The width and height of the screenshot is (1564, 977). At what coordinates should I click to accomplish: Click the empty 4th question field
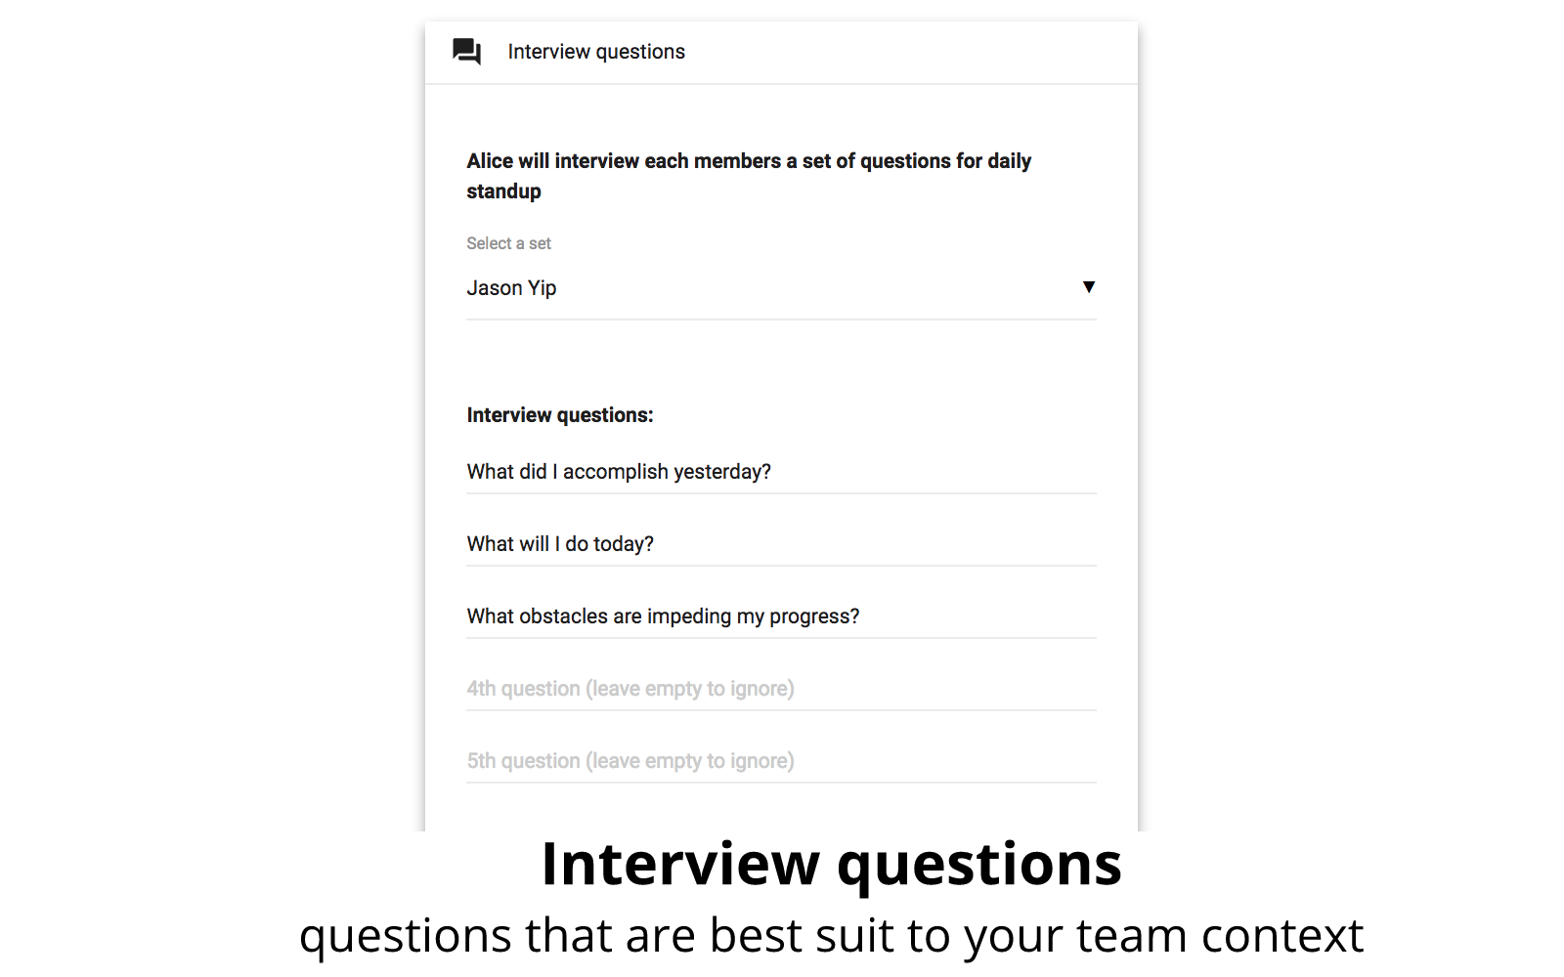(x=780, y=689)
